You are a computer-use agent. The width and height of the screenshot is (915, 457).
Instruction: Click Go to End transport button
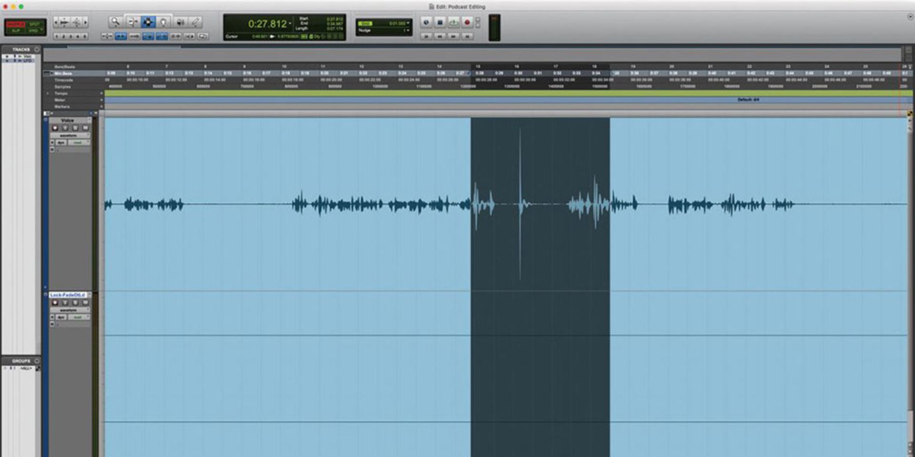click(467, 36)
